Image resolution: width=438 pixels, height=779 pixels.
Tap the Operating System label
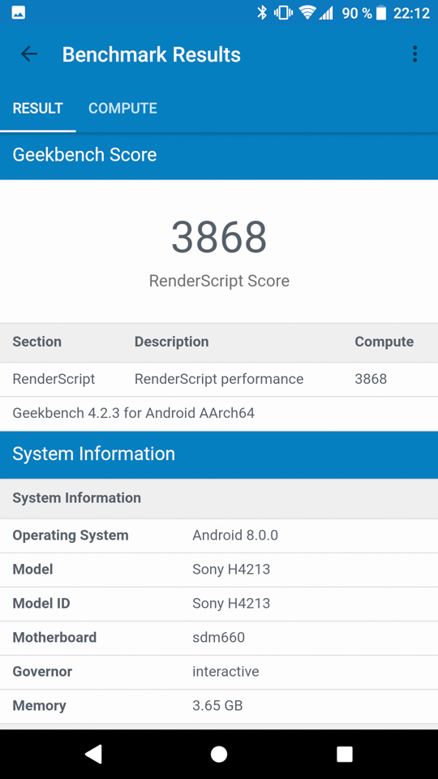[x=71, y=536]
